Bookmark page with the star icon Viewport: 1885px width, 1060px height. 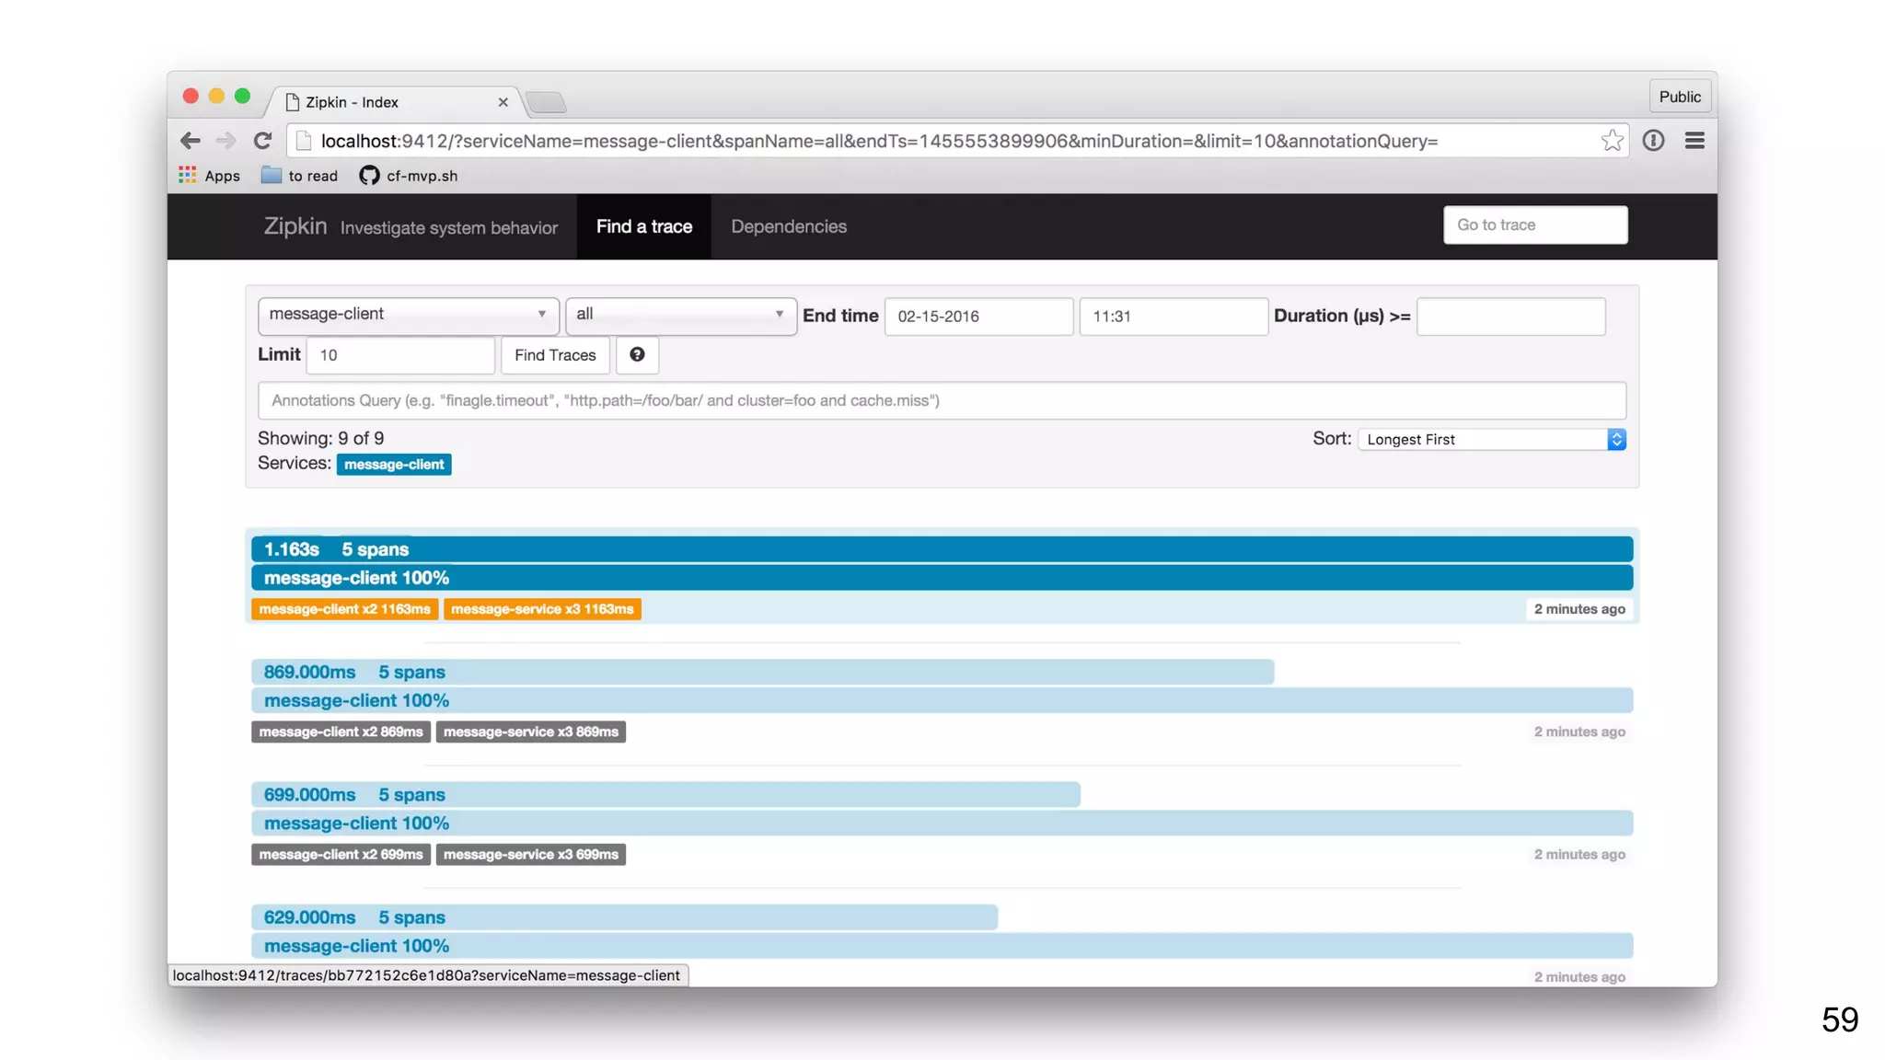click(1612, 141)
